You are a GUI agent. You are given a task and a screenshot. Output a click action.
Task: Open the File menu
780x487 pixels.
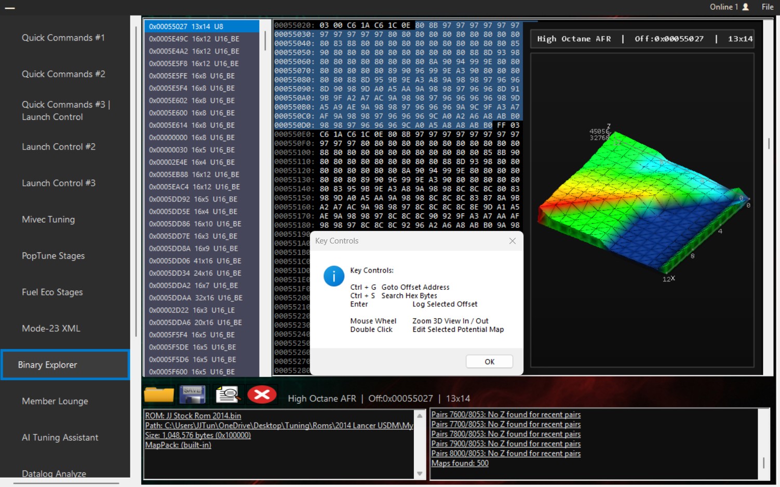pos(767,7)
